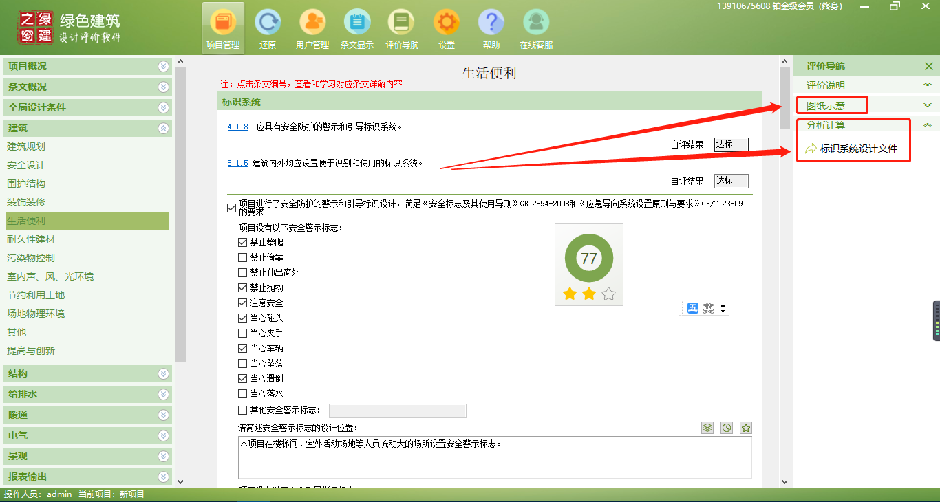This screenshot has width=940, height=502.
Task: Click the main content vertical scrollbar thumb
Action: [784, 98]
